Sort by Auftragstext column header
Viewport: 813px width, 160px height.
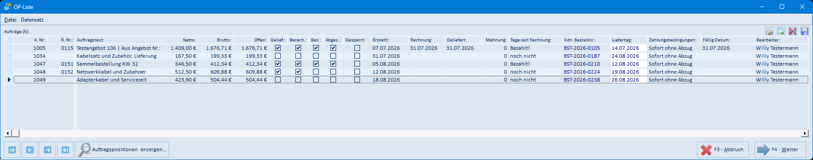tap(119, 40)
